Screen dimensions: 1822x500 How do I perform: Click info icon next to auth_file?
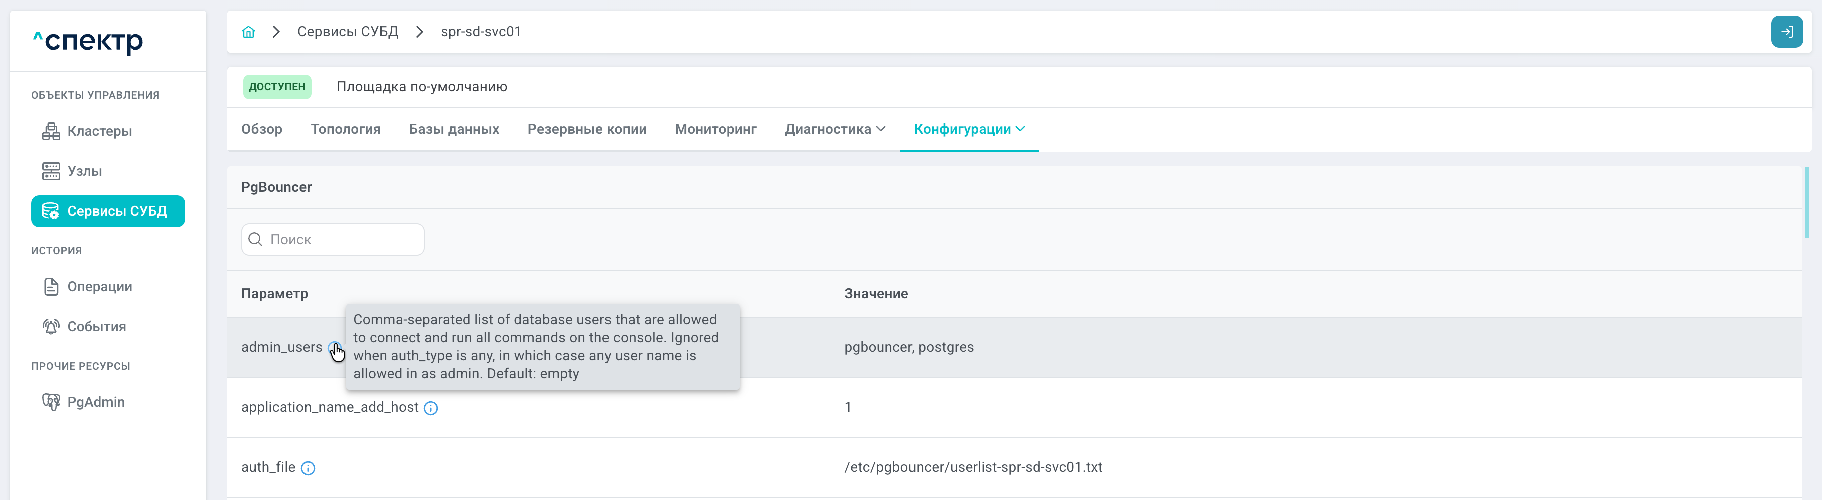(308, 468)
